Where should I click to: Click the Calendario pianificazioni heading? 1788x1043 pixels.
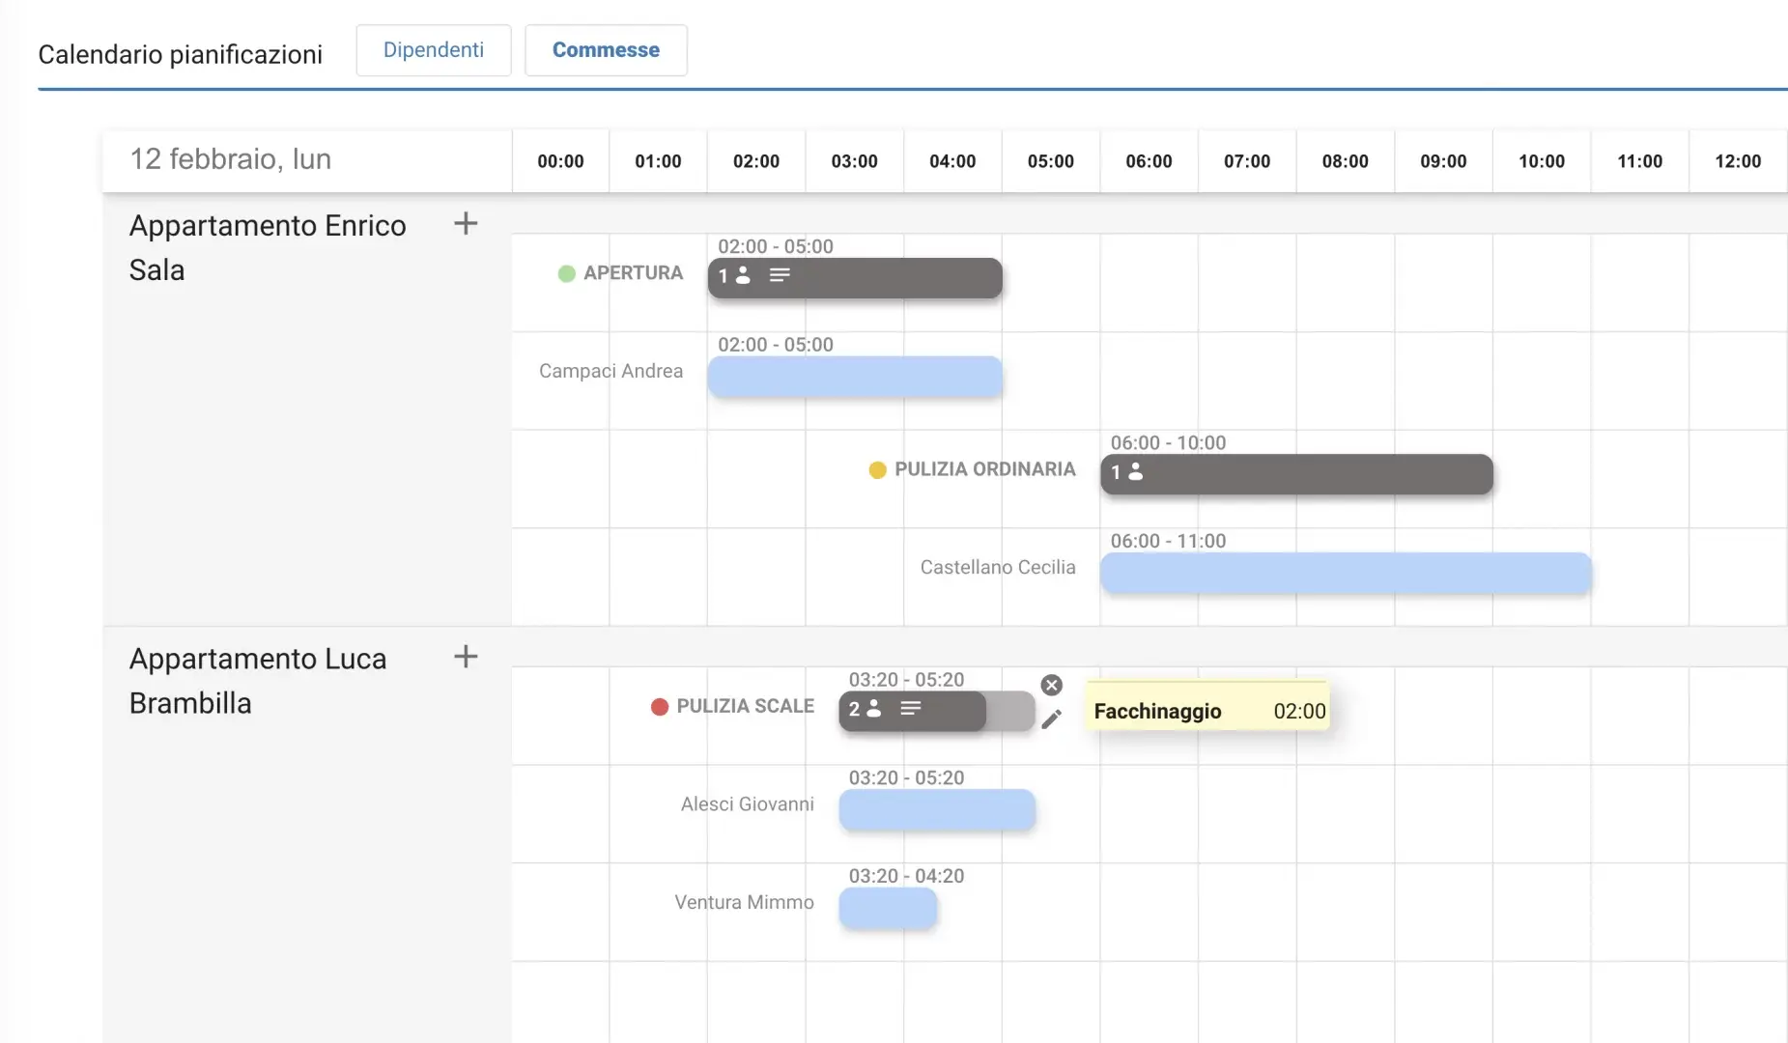181,54
